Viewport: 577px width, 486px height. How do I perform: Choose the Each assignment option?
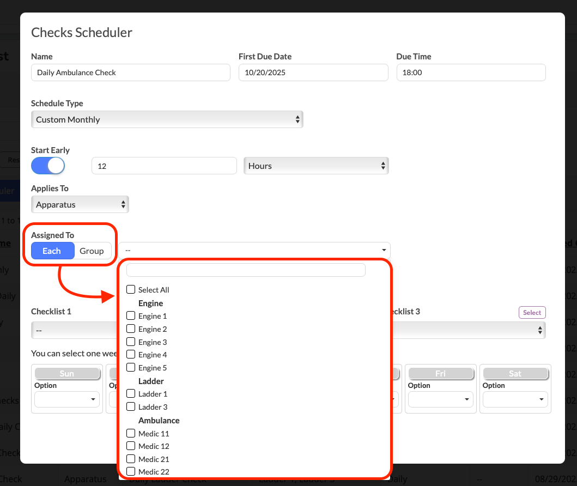pos(52,251)
